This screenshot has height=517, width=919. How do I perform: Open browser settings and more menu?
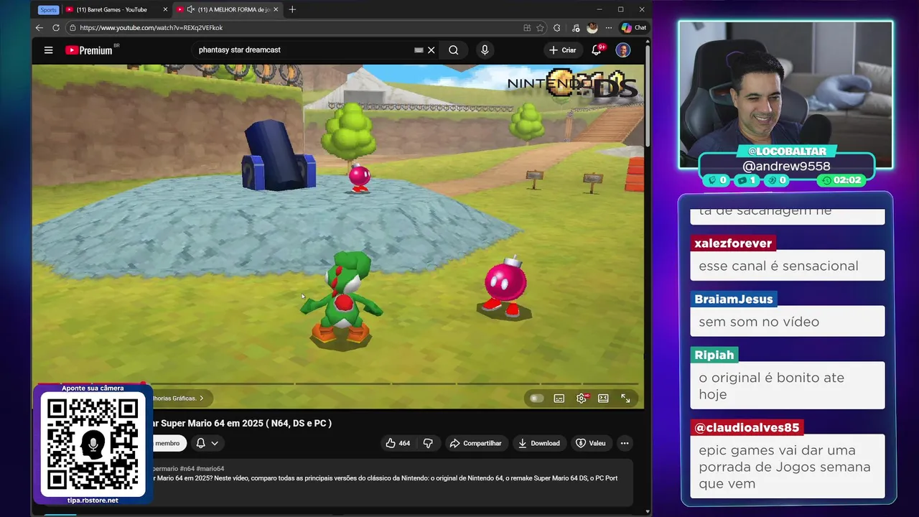pos(609,28)
